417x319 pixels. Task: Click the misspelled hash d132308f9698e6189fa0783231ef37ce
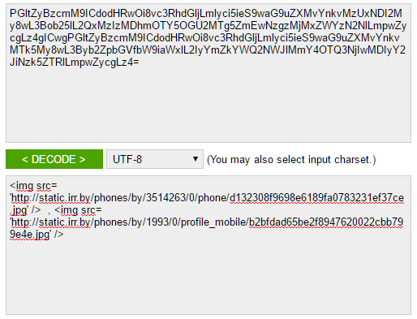pyautogui.click(x=316, y=198)
